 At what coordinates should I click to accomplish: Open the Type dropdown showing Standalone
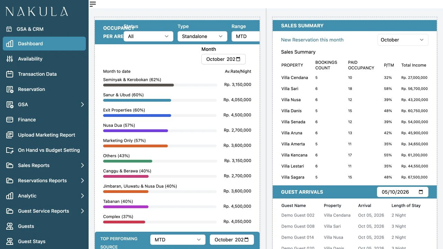(202, 36)
